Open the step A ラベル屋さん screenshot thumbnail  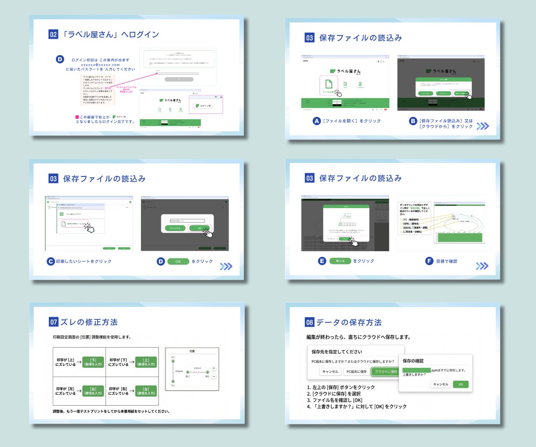(x=345, y=82)
